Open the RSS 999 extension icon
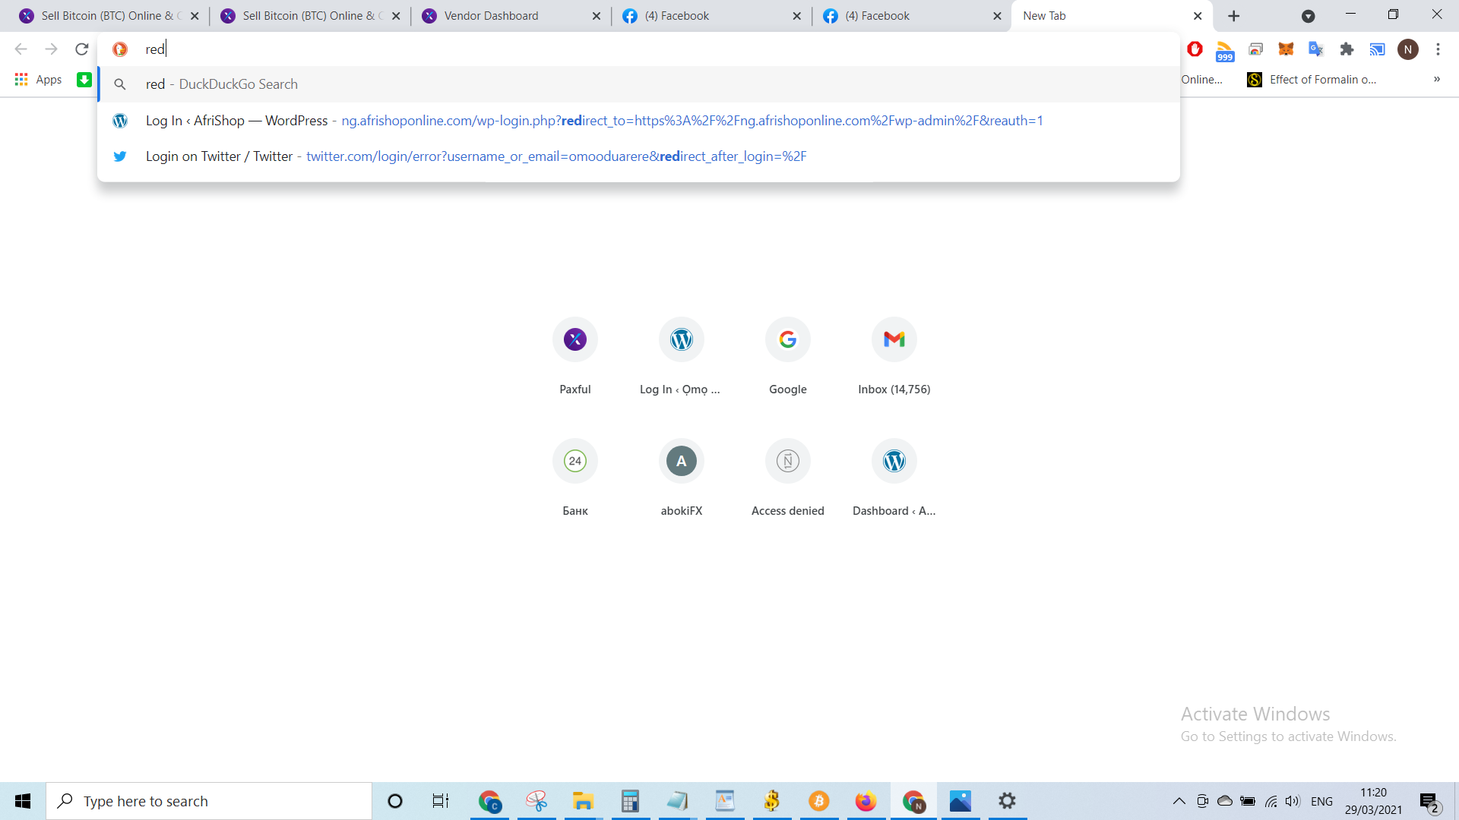 (x=1225, y=51)
